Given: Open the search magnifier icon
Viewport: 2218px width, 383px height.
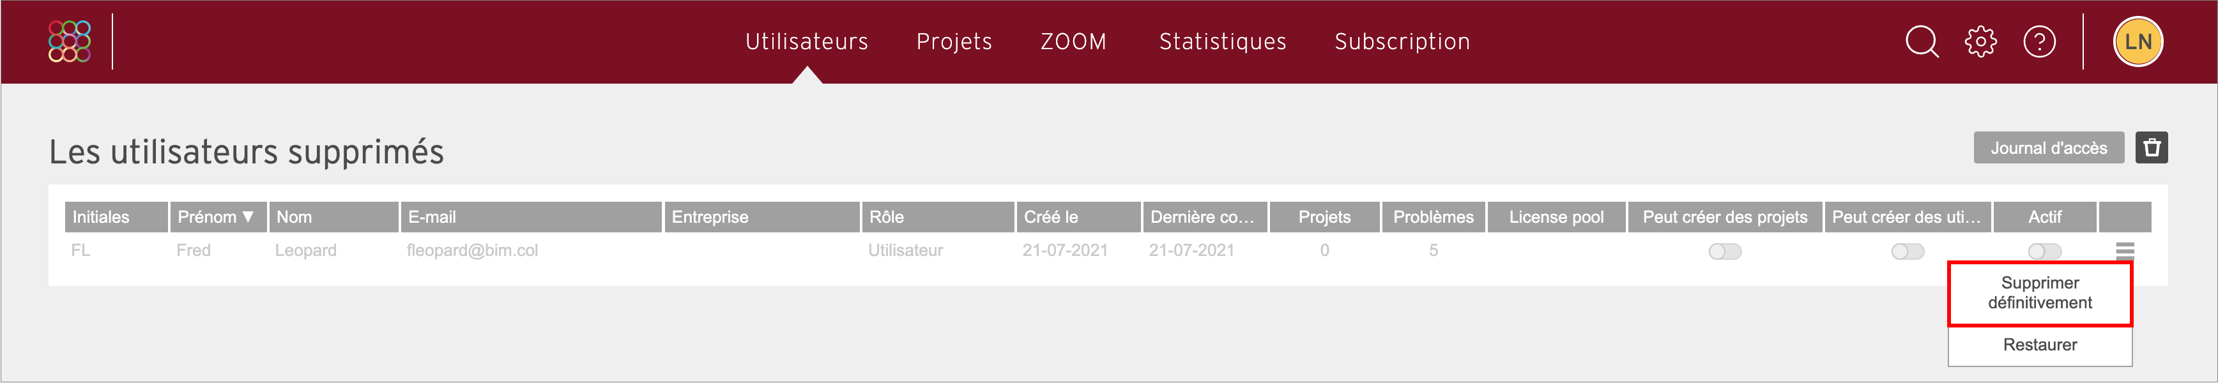Looking at the screenshot, I should pyautogui.click(x=1921, y=41).
